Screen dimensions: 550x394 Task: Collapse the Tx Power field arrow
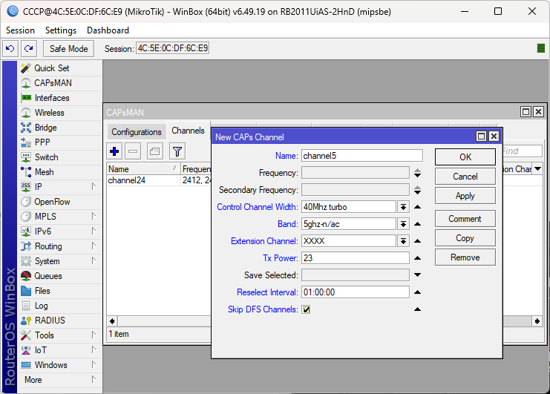(417, 258)
